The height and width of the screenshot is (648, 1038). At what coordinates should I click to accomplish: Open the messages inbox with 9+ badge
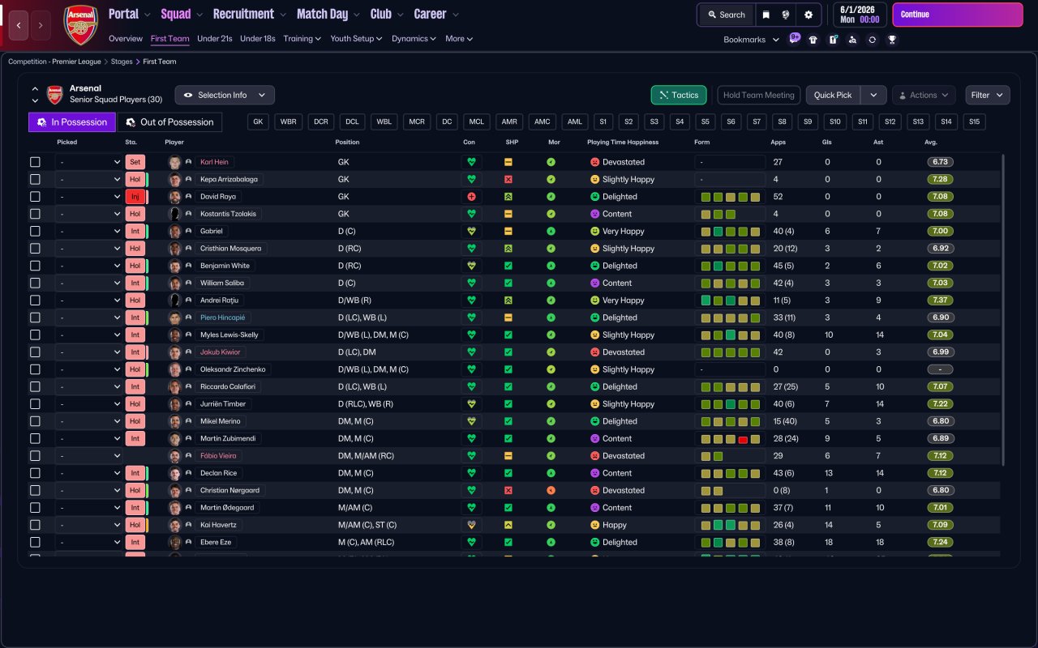click(x=794, y=39)
